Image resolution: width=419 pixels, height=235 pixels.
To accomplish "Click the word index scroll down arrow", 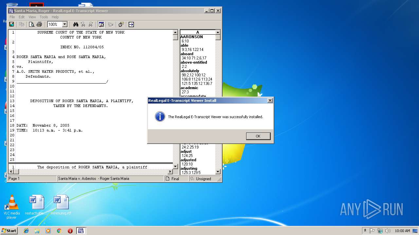I will coord(218,172).
